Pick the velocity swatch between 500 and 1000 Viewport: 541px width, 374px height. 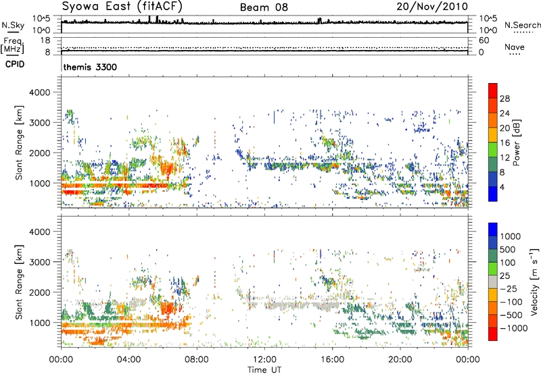493,242
